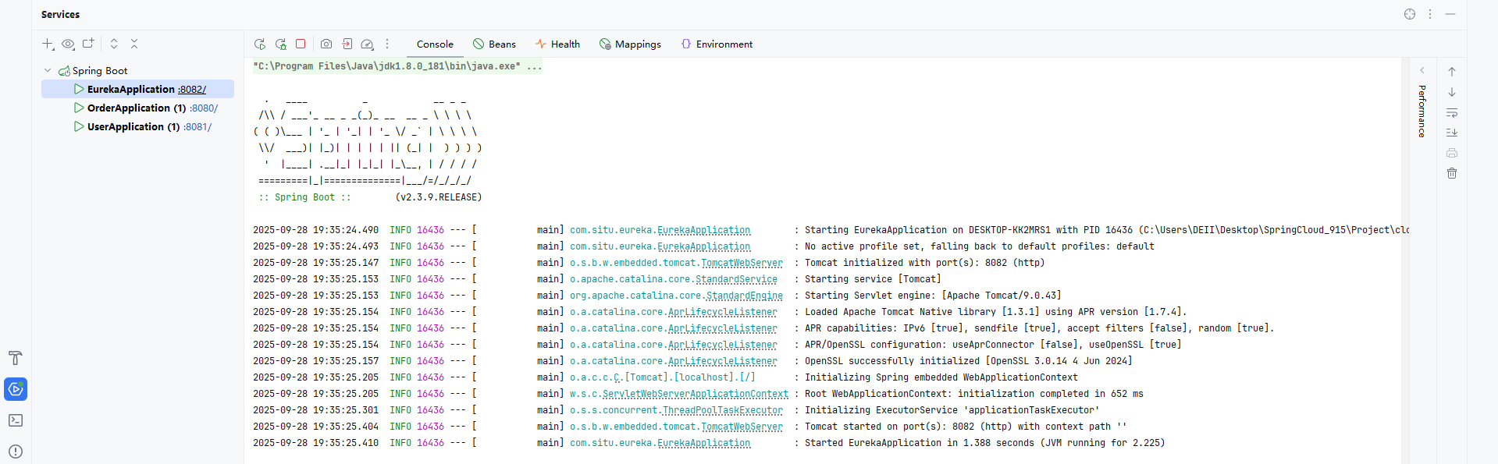Switch to the Beans tab
The width and height of the screenshot is (1498, 464).
(x=494, y=44)
